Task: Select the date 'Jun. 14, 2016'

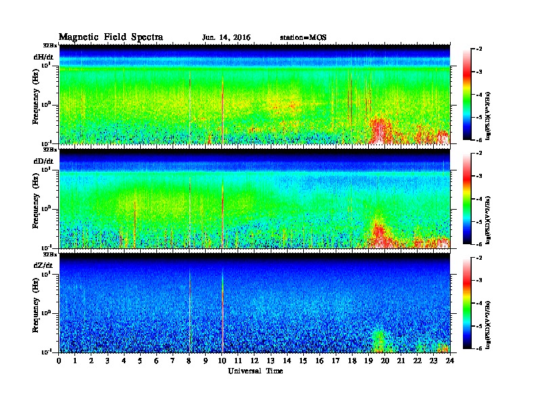Action: 226,38
